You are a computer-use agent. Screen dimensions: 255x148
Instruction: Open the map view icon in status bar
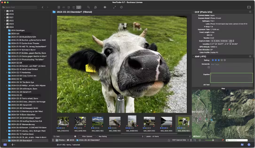pyautogui.click(x=242, y=144)
